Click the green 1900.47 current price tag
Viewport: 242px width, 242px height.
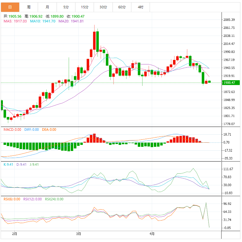231,83
